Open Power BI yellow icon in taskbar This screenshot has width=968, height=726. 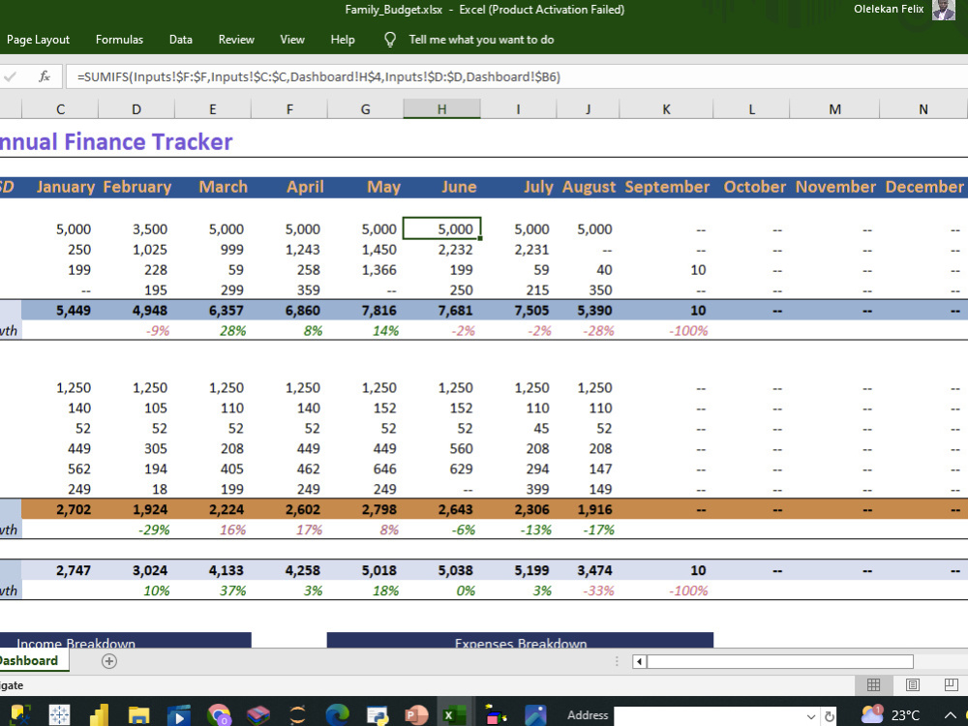[x=100, y=715]
